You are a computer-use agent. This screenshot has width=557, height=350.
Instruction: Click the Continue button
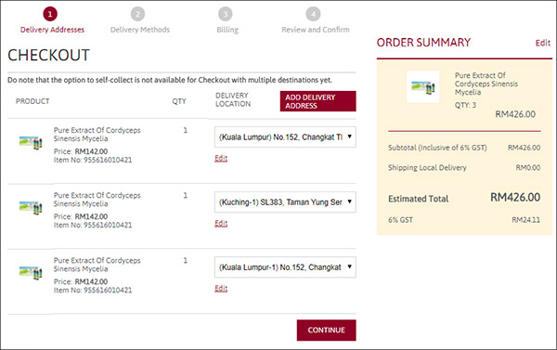327,331
